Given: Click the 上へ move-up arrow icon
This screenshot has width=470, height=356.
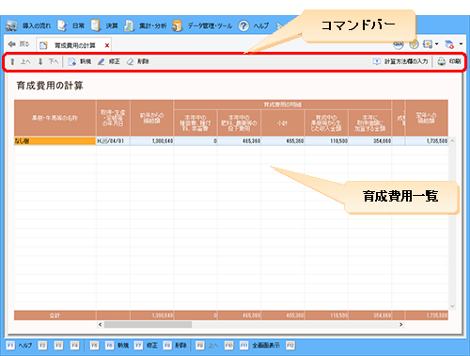Looking at the screenshot, I should [12, 61].
